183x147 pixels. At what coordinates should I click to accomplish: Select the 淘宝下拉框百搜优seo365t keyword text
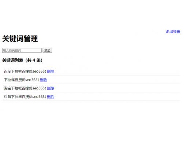25,88
